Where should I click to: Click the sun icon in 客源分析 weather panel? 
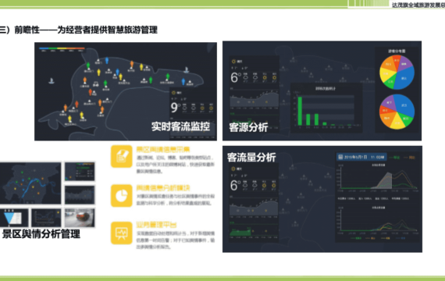233,62
